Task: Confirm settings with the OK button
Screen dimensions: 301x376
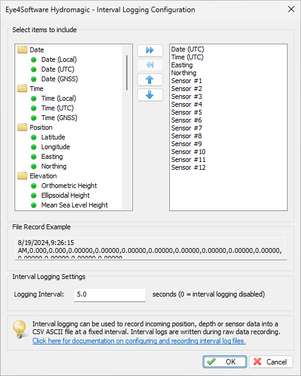Action: (225, 361)
